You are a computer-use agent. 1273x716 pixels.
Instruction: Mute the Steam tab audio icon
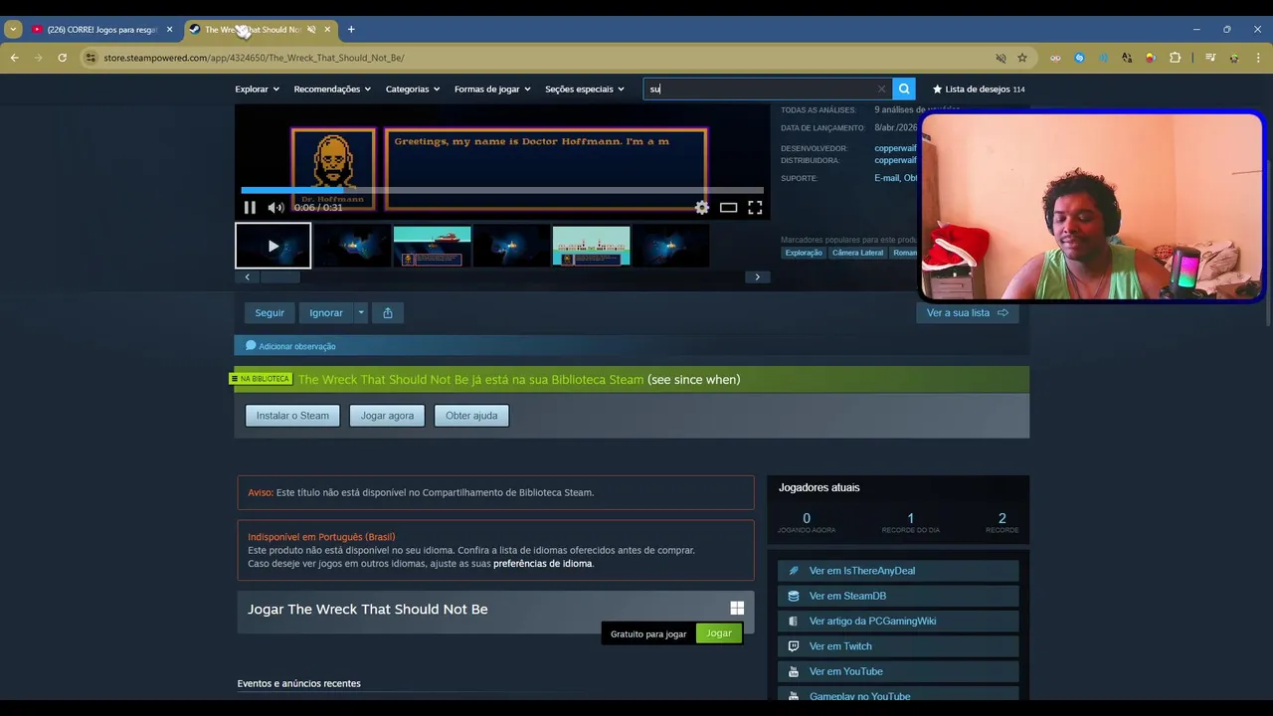click(x=311, y=30)
